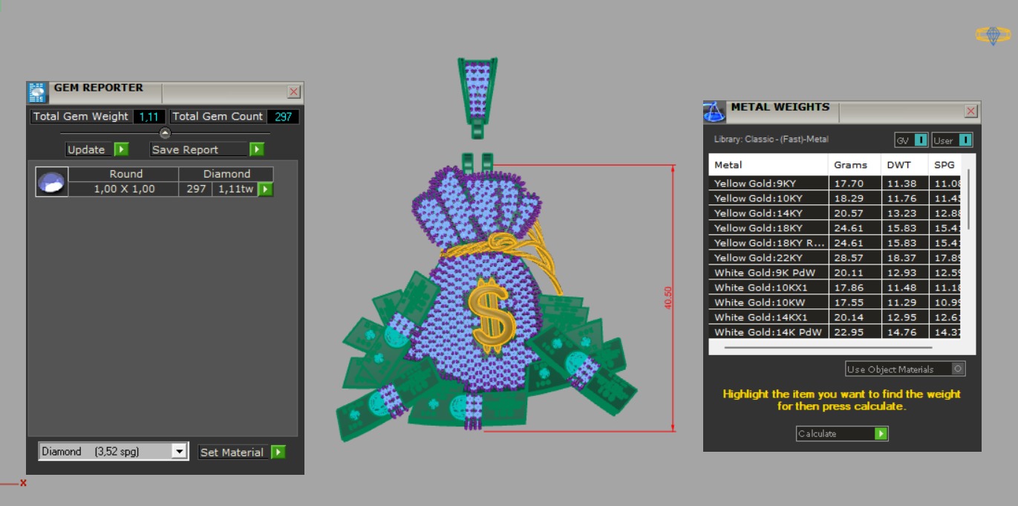The width and height of the screenshot is (1018, 506).
Task: Click the Update button
Action: click(x=87, y=149)
